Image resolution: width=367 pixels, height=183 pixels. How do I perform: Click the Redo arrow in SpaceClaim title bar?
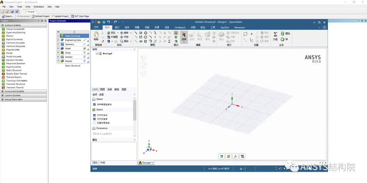[x=116, y=22]
